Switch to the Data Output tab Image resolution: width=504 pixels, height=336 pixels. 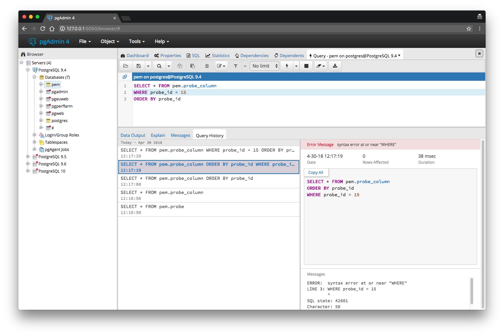[133, 135]
